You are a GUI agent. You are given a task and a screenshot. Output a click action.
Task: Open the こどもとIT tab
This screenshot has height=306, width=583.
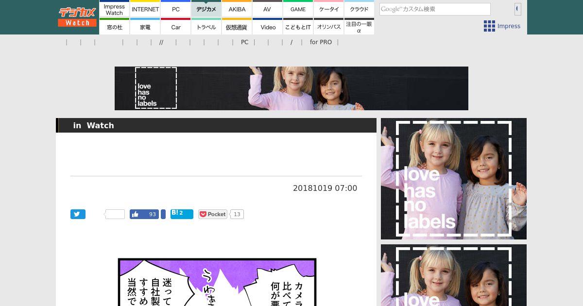(298, 26)
